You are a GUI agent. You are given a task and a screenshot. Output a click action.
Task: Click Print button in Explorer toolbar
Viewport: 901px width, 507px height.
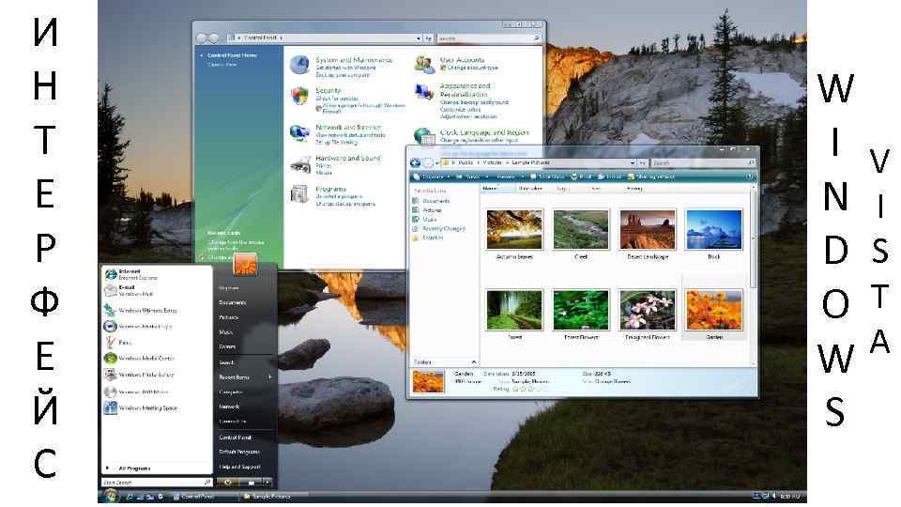pos(581,177)
